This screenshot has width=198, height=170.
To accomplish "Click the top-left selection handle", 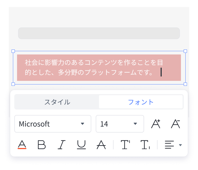I will pyautogui.click(x=13, y=51).
